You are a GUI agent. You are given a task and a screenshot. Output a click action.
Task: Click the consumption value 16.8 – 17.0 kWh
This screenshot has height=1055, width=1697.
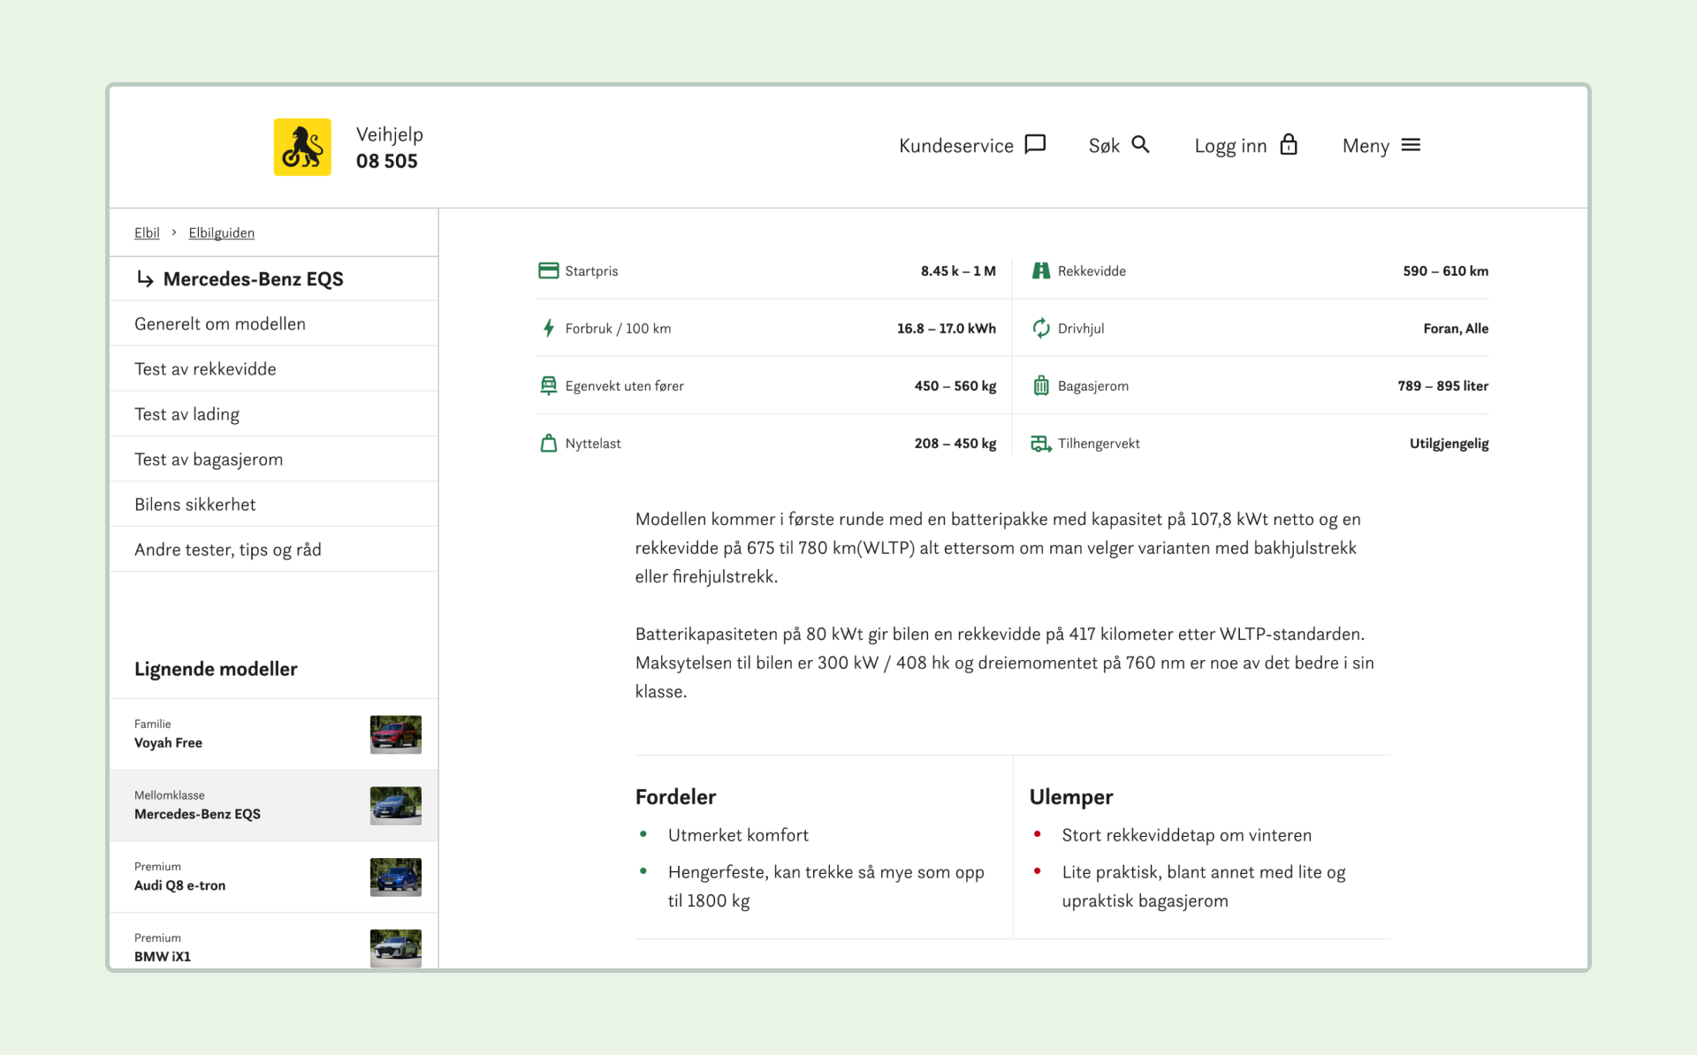pos(946,328)
